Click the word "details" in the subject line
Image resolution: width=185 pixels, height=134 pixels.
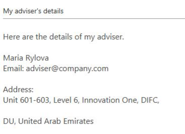pyautogui.click(x=55, y=12)
